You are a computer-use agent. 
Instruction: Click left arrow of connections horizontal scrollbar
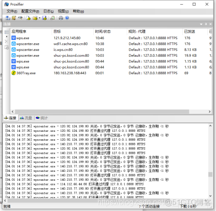[x=13, y=112]
